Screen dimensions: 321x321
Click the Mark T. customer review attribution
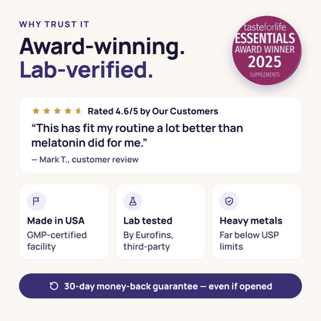click(85, 160)
